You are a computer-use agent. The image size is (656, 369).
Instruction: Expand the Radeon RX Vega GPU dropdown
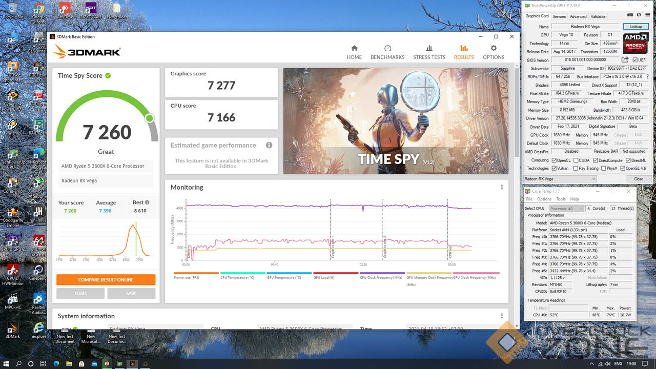tap(560, 179)
